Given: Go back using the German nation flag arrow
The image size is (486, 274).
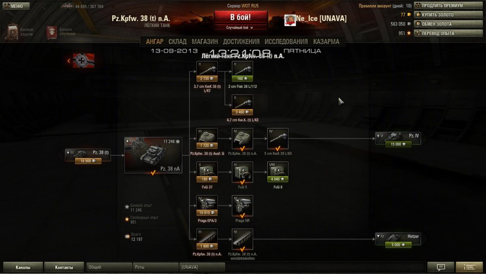Looking at the screenshot, I should (81, 61).
